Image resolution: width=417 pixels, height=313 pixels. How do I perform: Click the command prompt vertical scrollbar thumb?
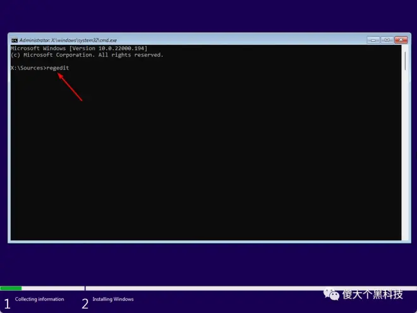[405, 61]
